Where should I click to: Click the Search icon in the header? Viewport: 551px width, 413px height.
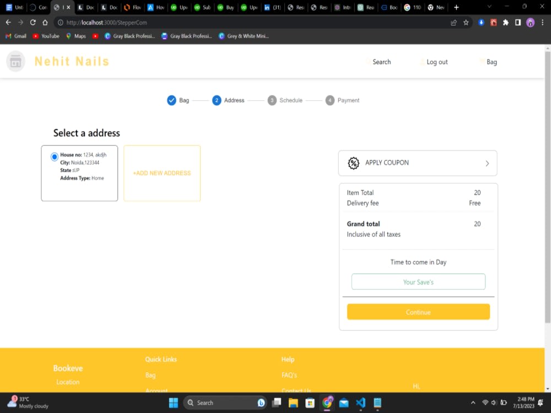pyautogui.click(x=366, y=62)
